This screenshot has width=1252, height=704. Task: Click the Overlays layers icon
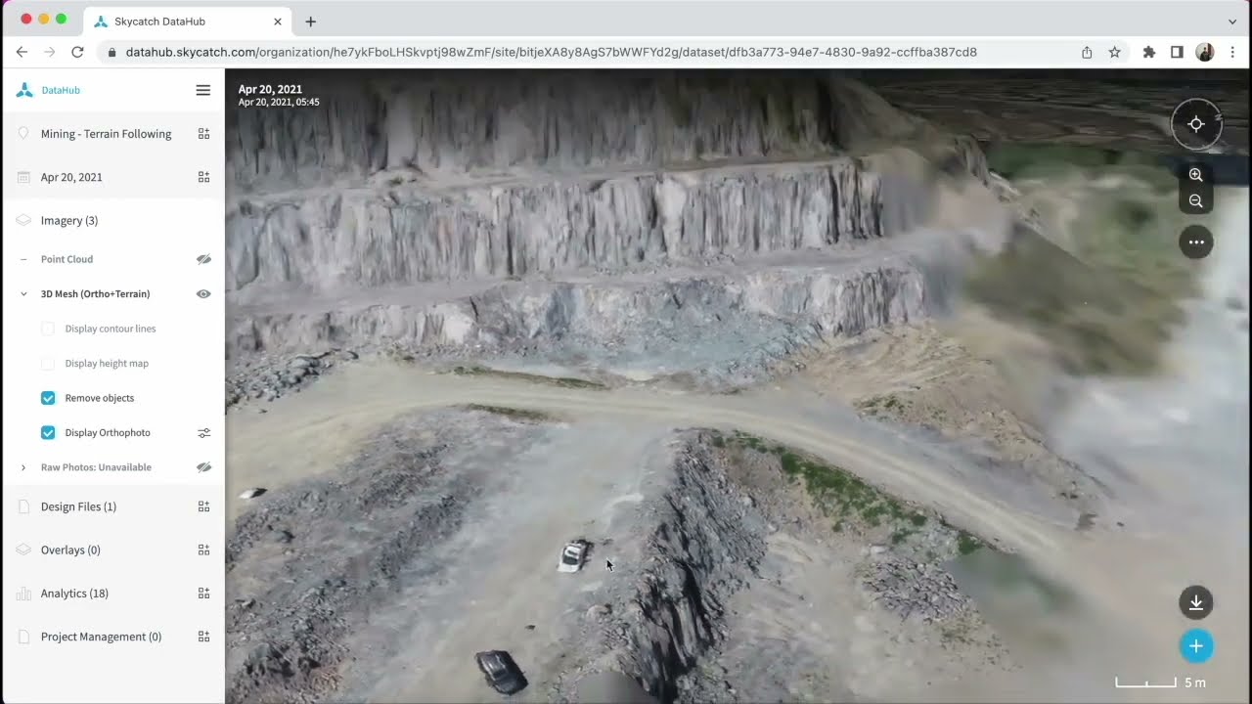click(23, 550)
